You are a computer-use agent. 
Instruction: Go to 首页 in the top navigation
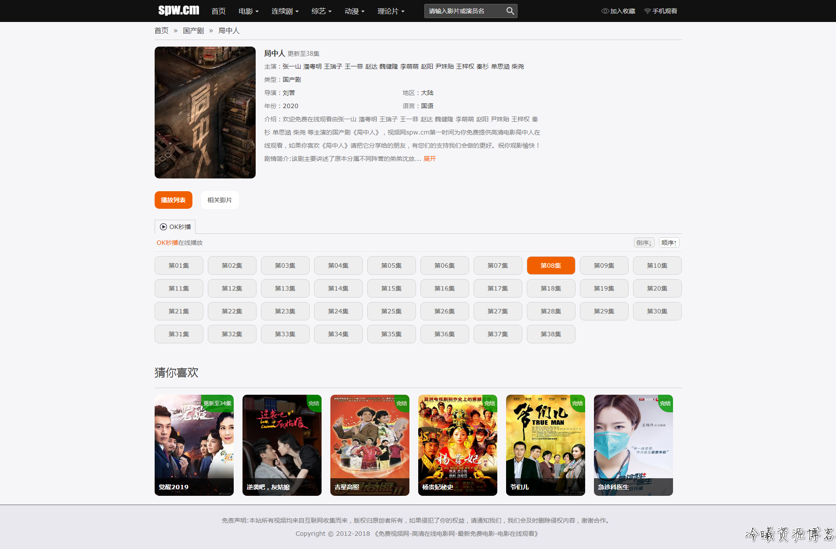click(218, 11)
